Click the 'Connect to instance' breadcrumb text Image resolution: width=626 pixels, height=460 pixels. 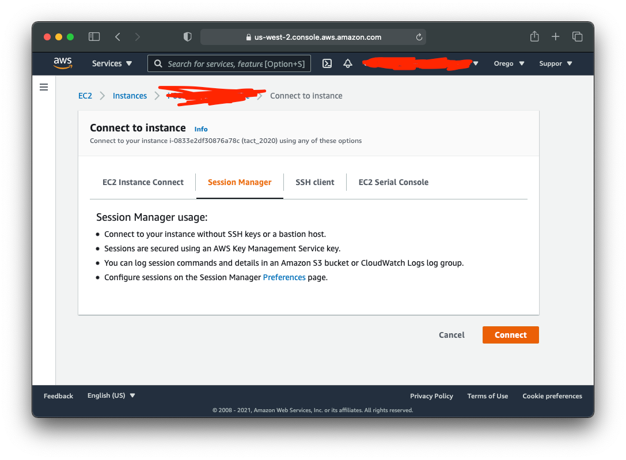point(306,96)
